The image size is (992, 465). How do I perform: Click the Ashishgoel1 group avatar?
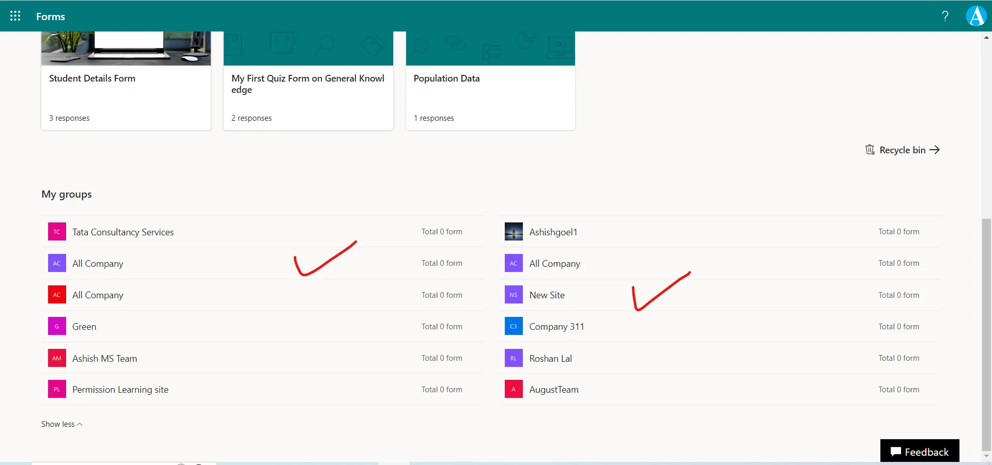[513, 231]
